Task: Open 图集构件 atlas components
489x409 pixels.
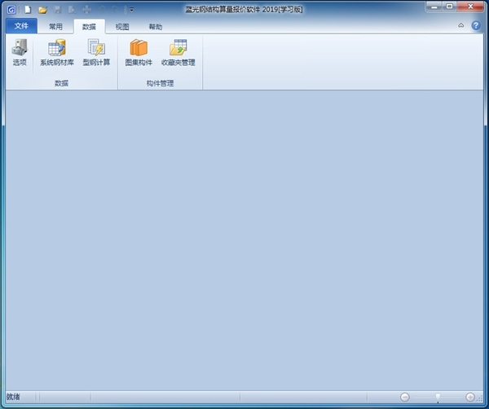Action: point(139,52)
